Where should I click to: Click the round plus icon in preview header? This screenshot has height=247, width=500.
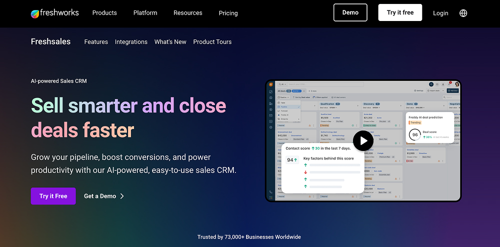point(431,84)
